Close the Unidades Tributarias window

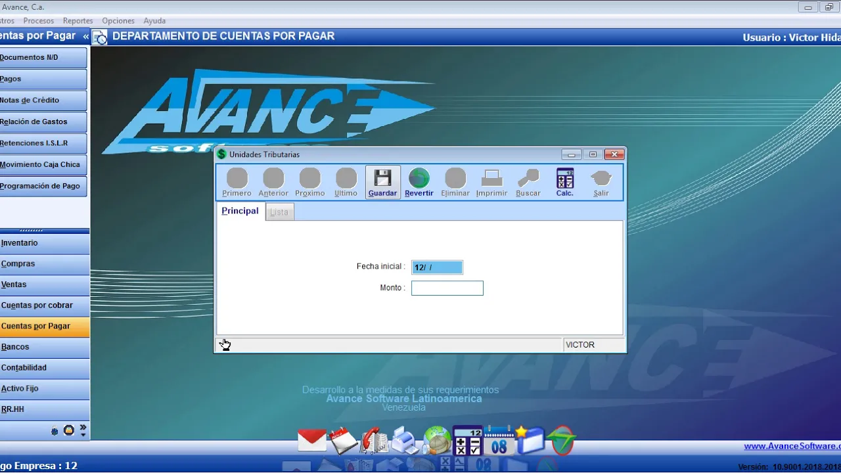(x=614, y=154)
